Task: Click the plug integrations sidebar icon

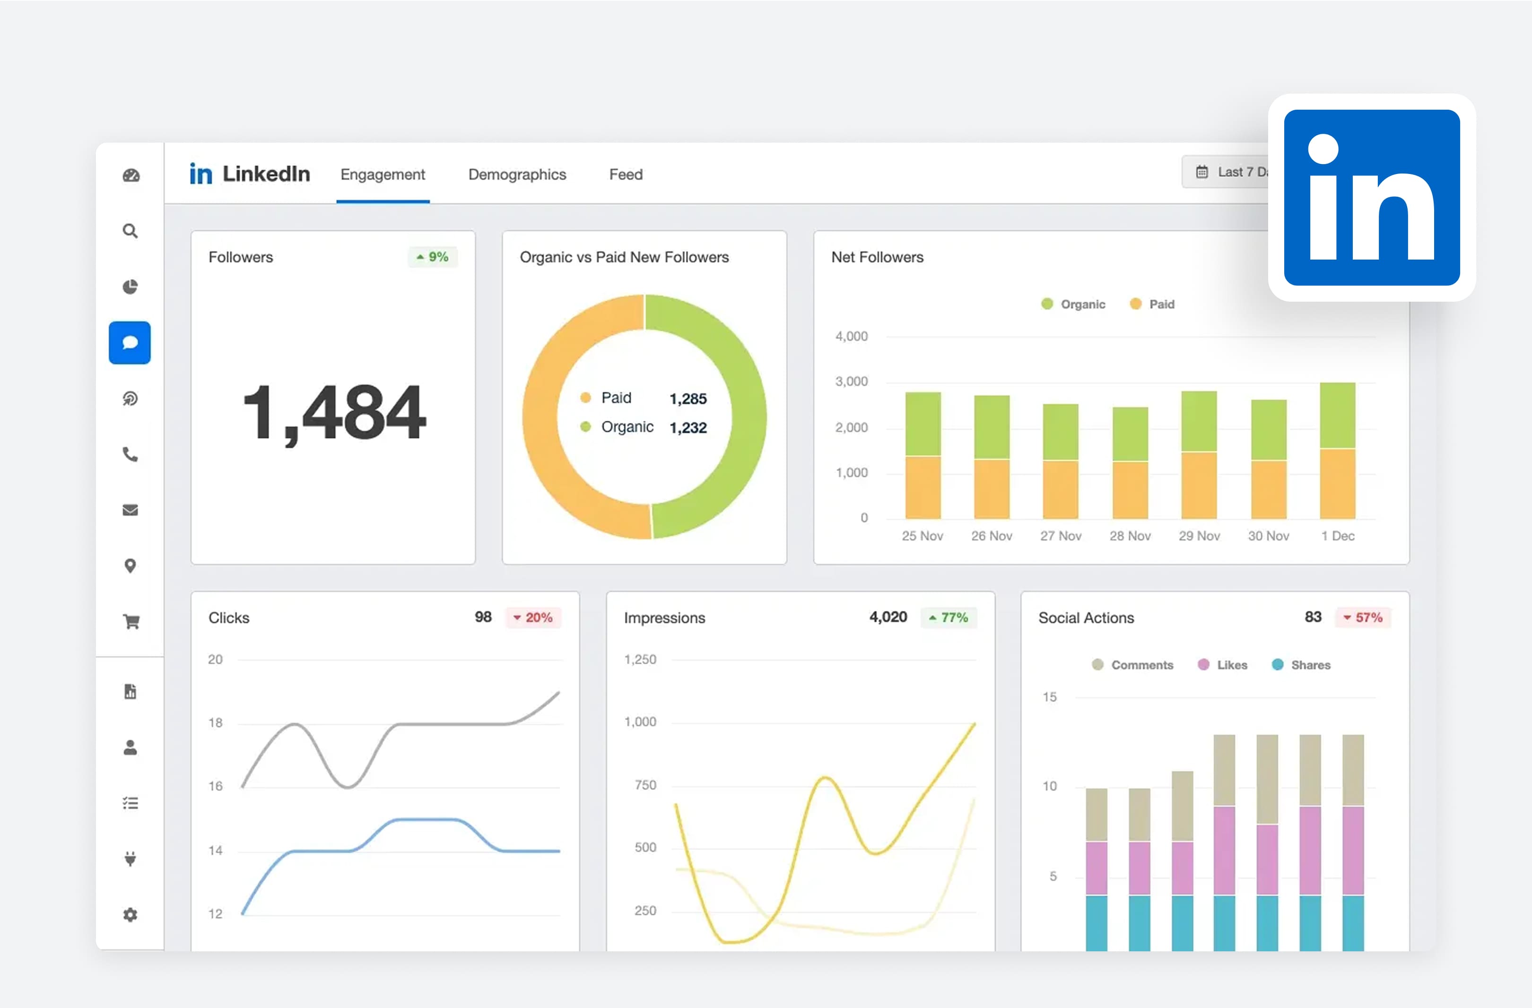Action: click(130, 859)
